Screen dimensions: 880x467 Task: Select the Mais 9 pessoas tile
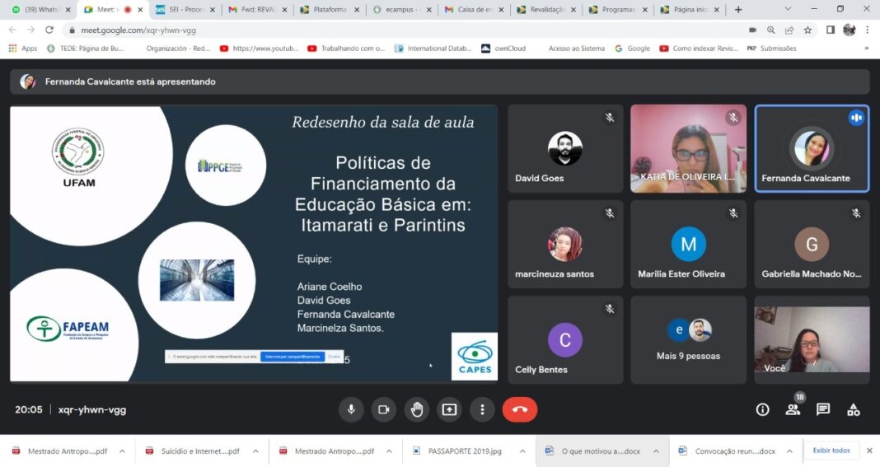click(689, 340)
